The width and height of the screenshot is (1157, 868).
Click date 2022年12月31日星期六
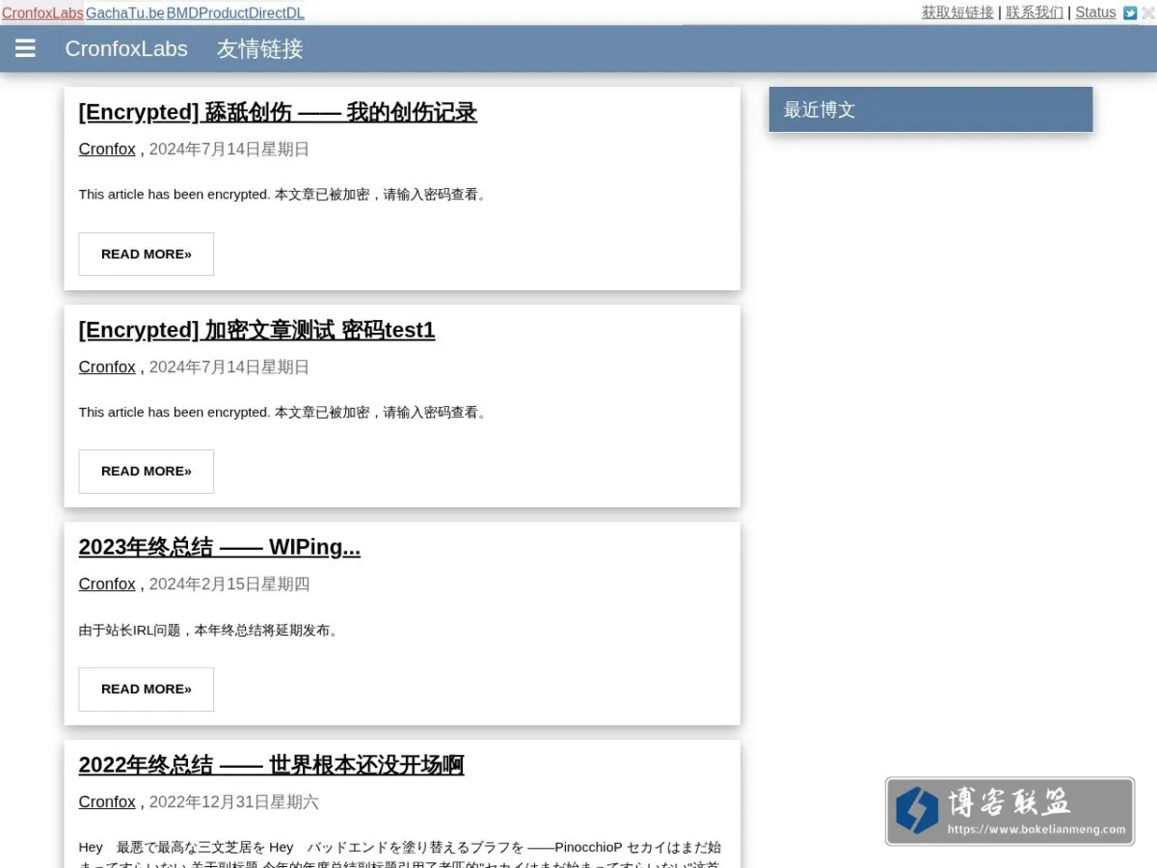pyautogui.click(x=234, y=802)
